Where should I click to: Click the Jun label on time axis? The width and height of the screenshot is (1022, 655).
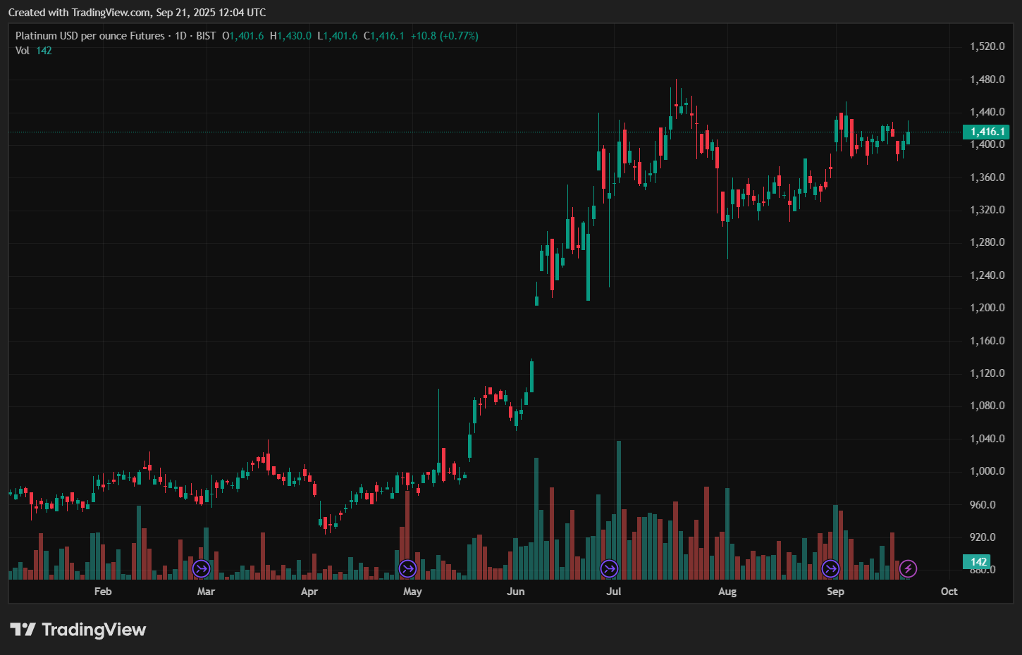coord(515,592)
